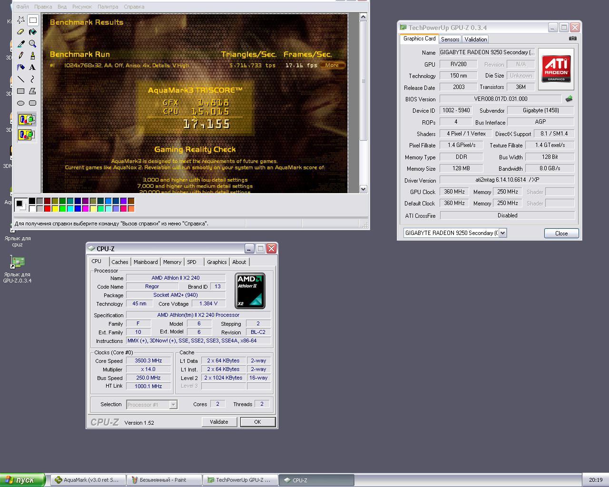The height and width of the screenshot is (487, 609).
Task: Click the CPU-Z title bar icon
Action: pos(91,248)
